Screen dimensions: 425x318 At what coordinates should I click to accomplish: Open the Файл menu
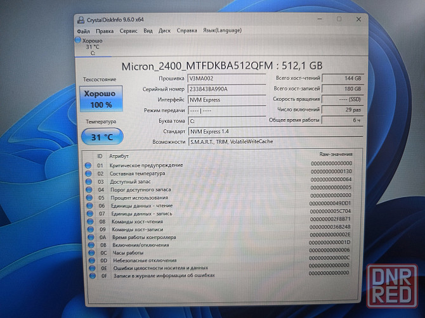pos(83,31)
